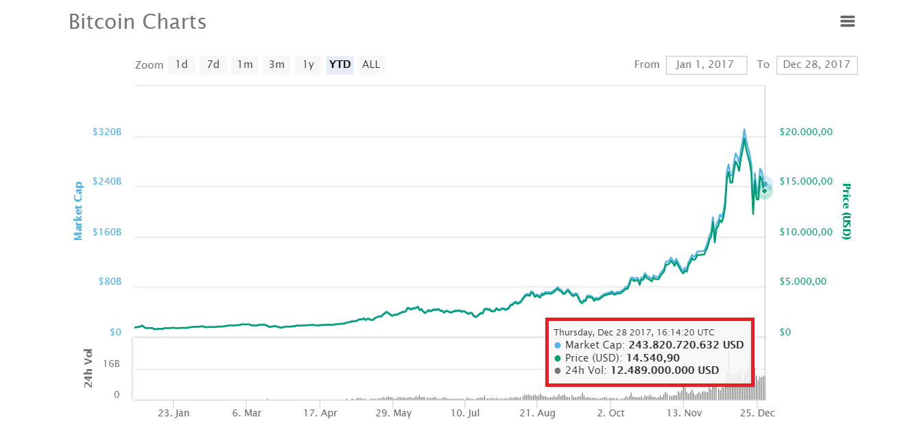Viewport: 913px width, 439px height.
Task: Click the chart endpoint marker on Dec 28
Action: coord(763,190)
